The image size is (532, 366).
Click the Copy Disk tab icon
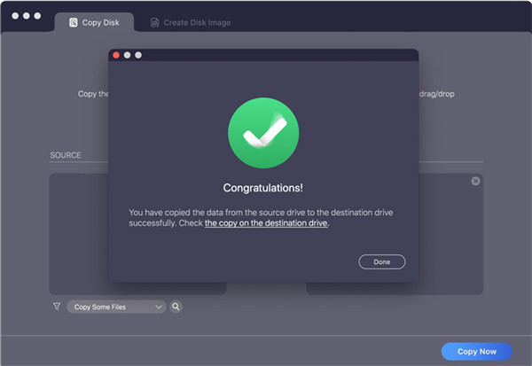(x=72, y=22)
